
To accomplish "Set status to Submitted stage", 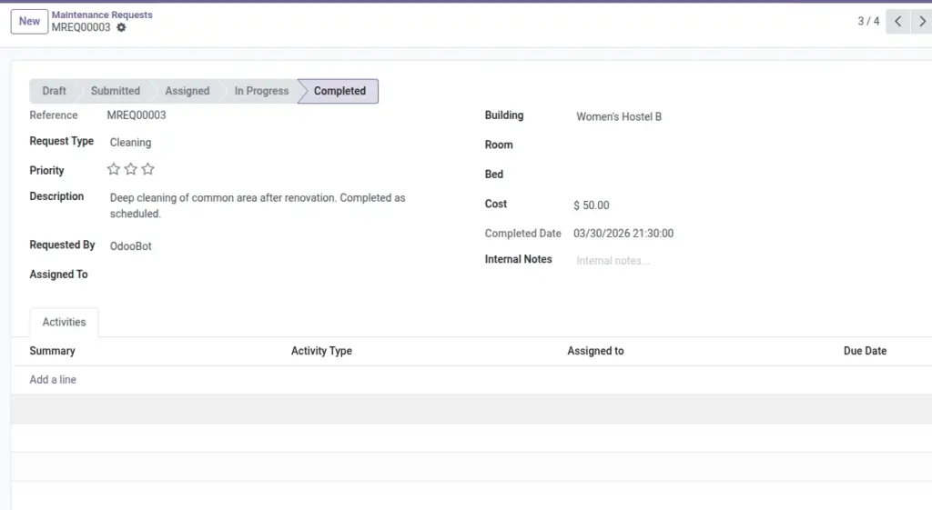I will [116, 91].
